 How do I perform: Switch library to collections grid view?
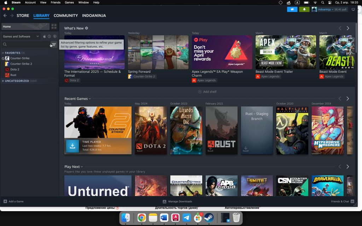pyautogui.click(x=54, y=26)
